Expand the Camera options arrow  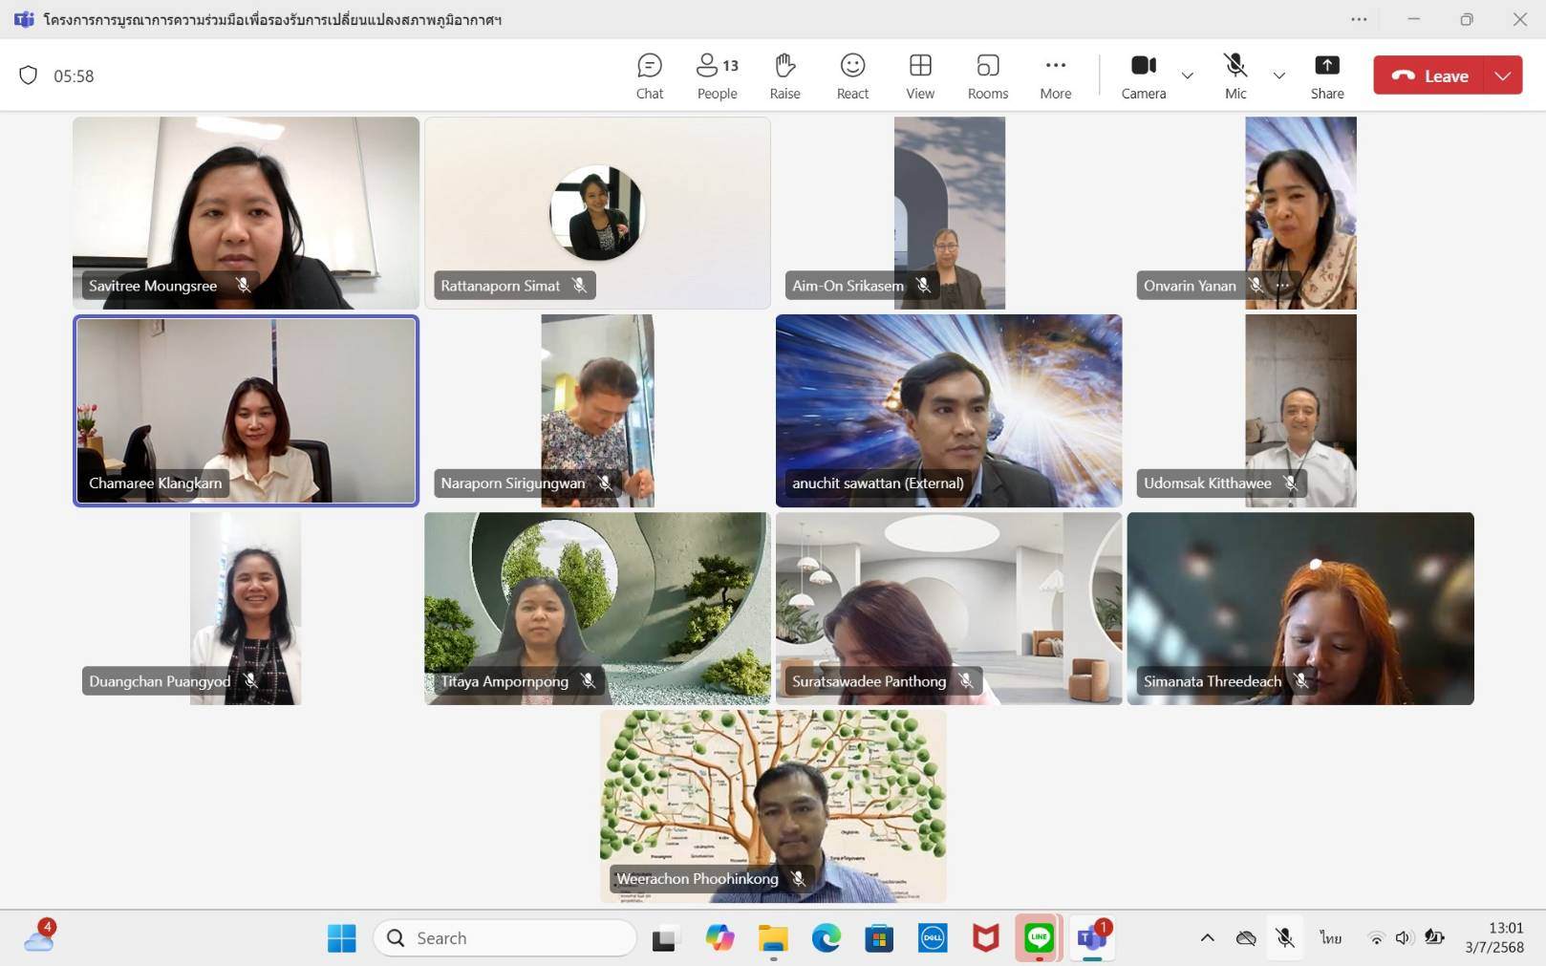[1188, 75]
